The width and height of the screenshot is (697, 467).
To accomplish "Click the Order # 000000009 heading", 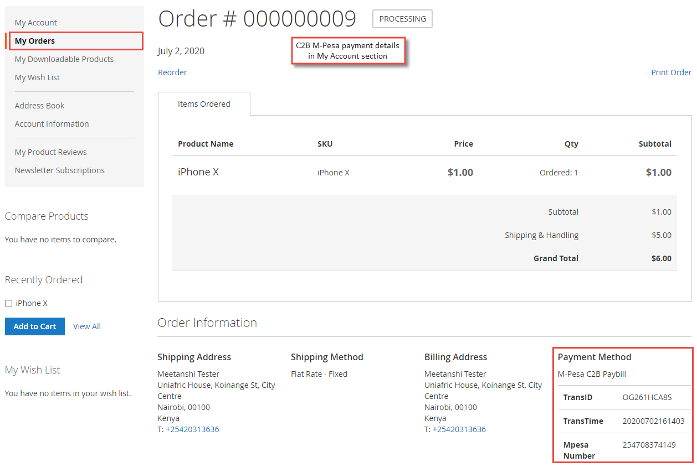I will pyautogui.click(x=257, y=19).
